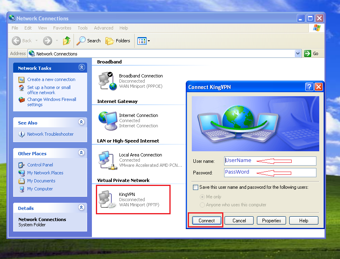
Task: Click the Address bar Network Connections icon
Action: 32,53
